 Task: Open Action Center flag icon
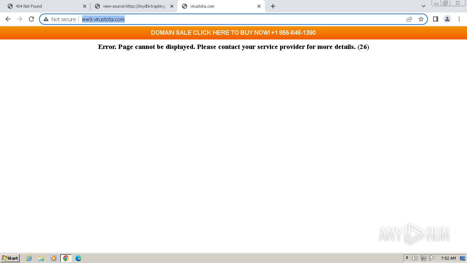point(432,258)
